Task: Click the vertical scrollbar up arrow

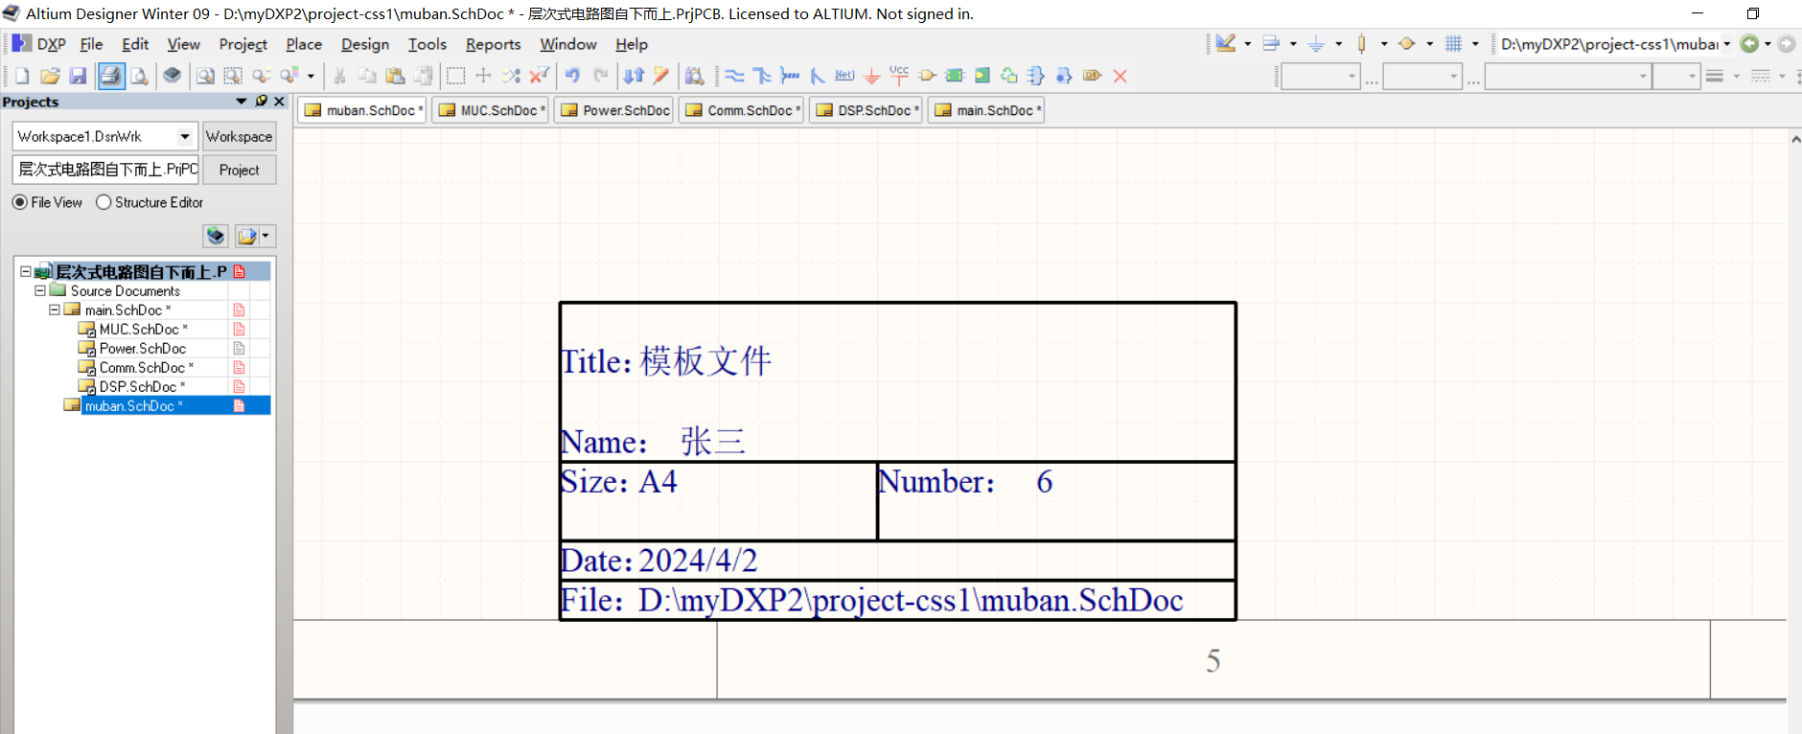Action: point(1794,139)
